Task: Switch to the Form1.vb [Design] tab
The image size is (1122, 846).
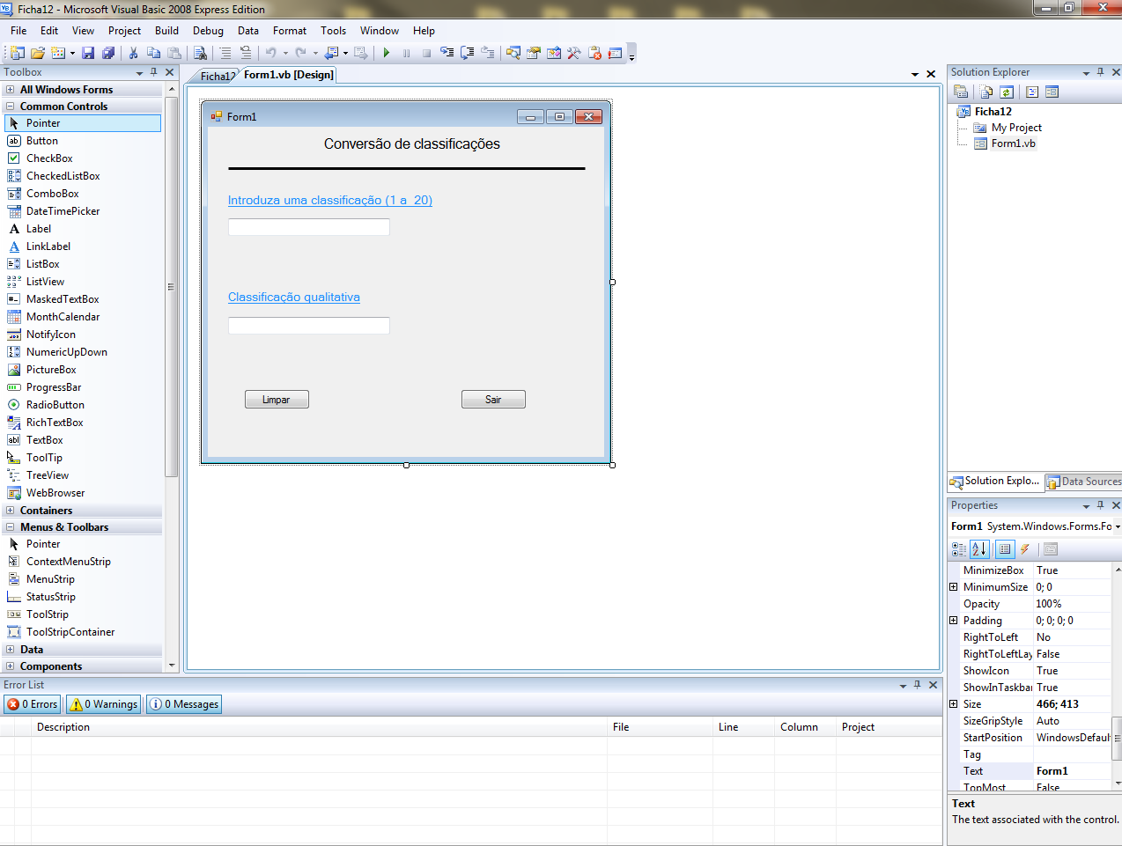Action: 288,75
